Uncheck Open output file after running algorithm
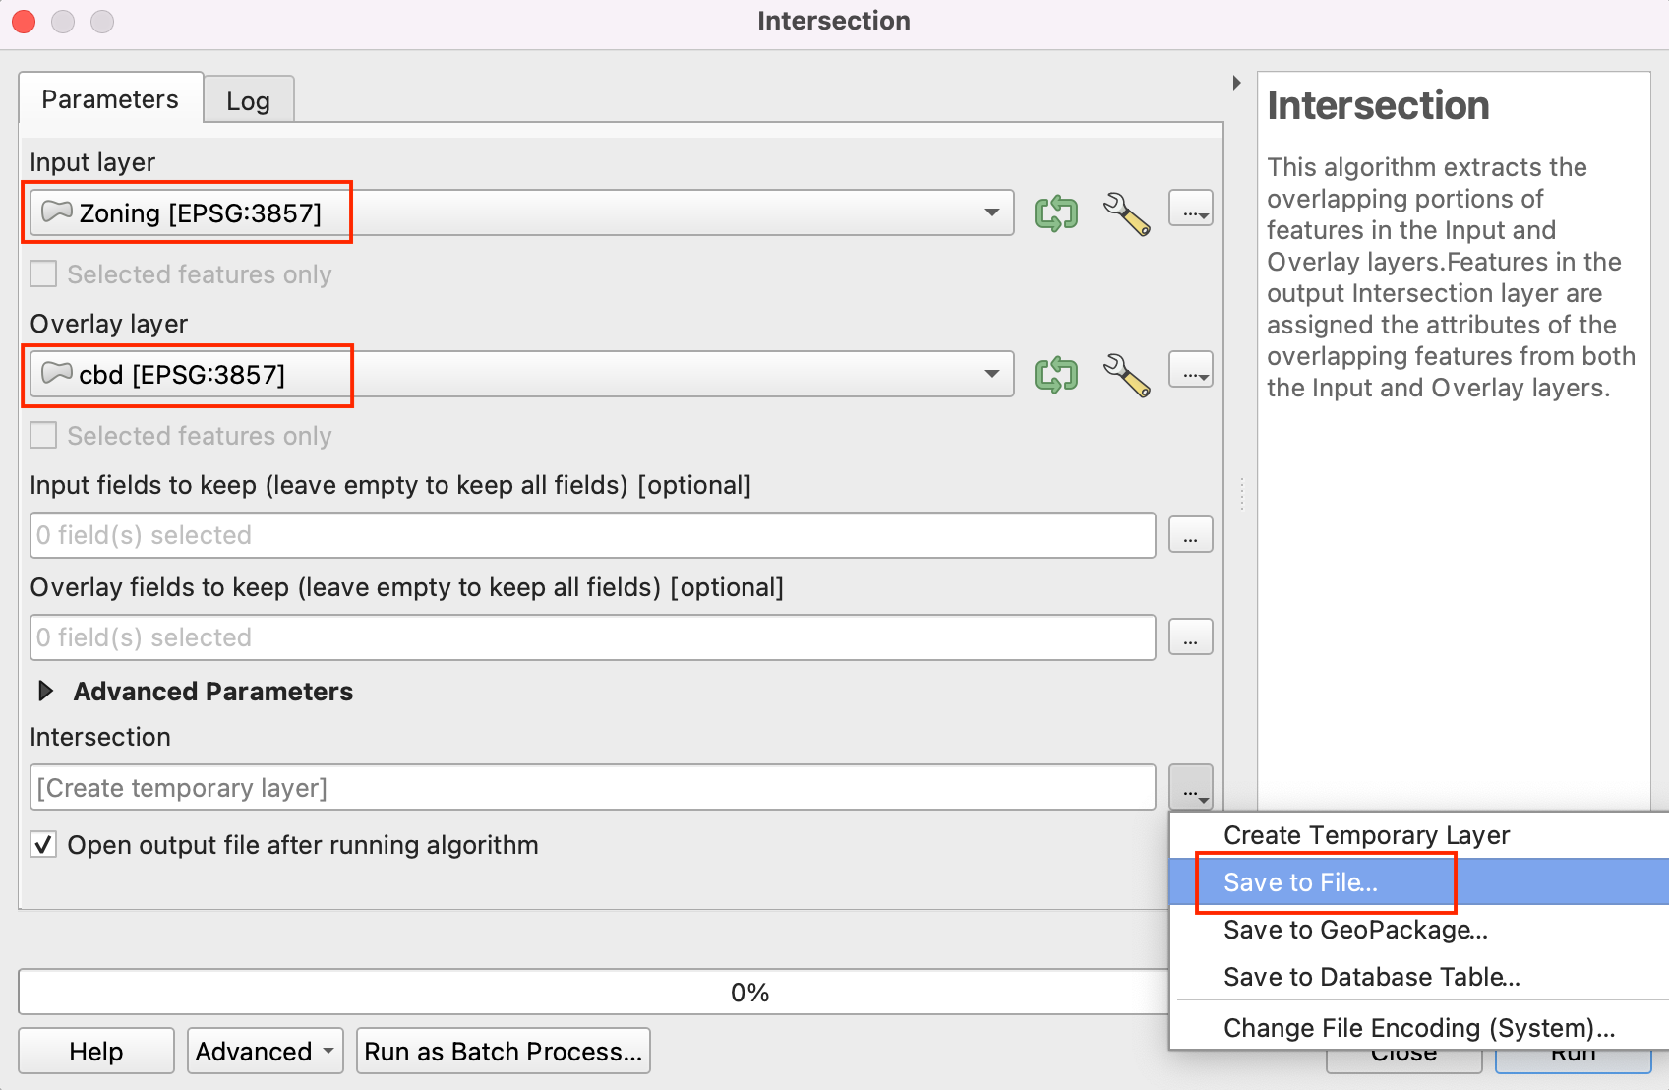The height and width of the screenshot is (1090, 1669). [43, 845]
